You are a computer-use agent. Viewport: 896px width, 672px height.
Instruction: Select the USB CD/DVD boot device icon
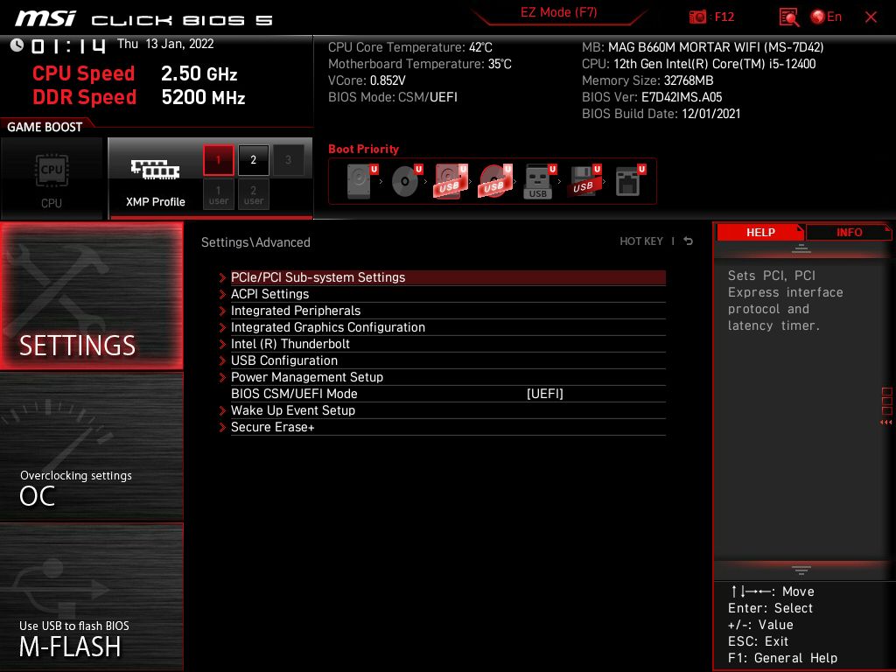point(496,180)
